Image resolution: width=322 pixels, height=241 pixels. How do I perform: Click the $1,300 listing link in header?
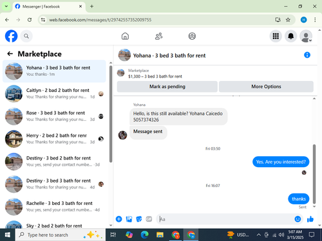(155, 76)
